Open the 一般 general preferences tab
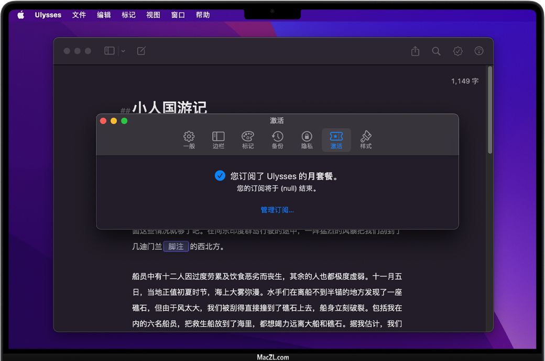 (189, 140)
